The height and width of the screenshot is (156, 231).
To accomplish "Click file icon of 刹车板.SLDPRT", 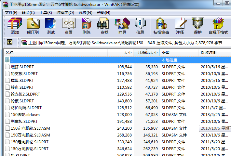I will pos(7,122).
